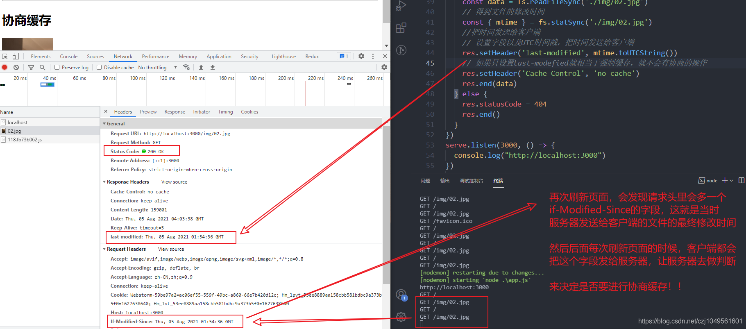
Task: Enable Disable cache checkbox
Action: [x=99, y=67]
